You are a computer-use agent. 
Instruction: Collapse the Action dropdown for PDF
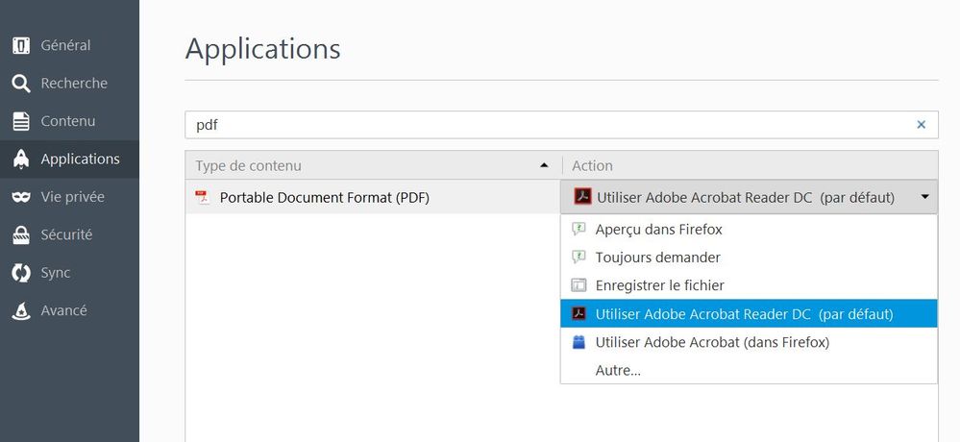point(749,197)
